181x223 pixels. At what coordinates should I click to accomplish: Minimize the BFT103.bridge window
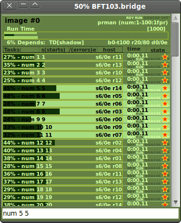click(23, 4)
